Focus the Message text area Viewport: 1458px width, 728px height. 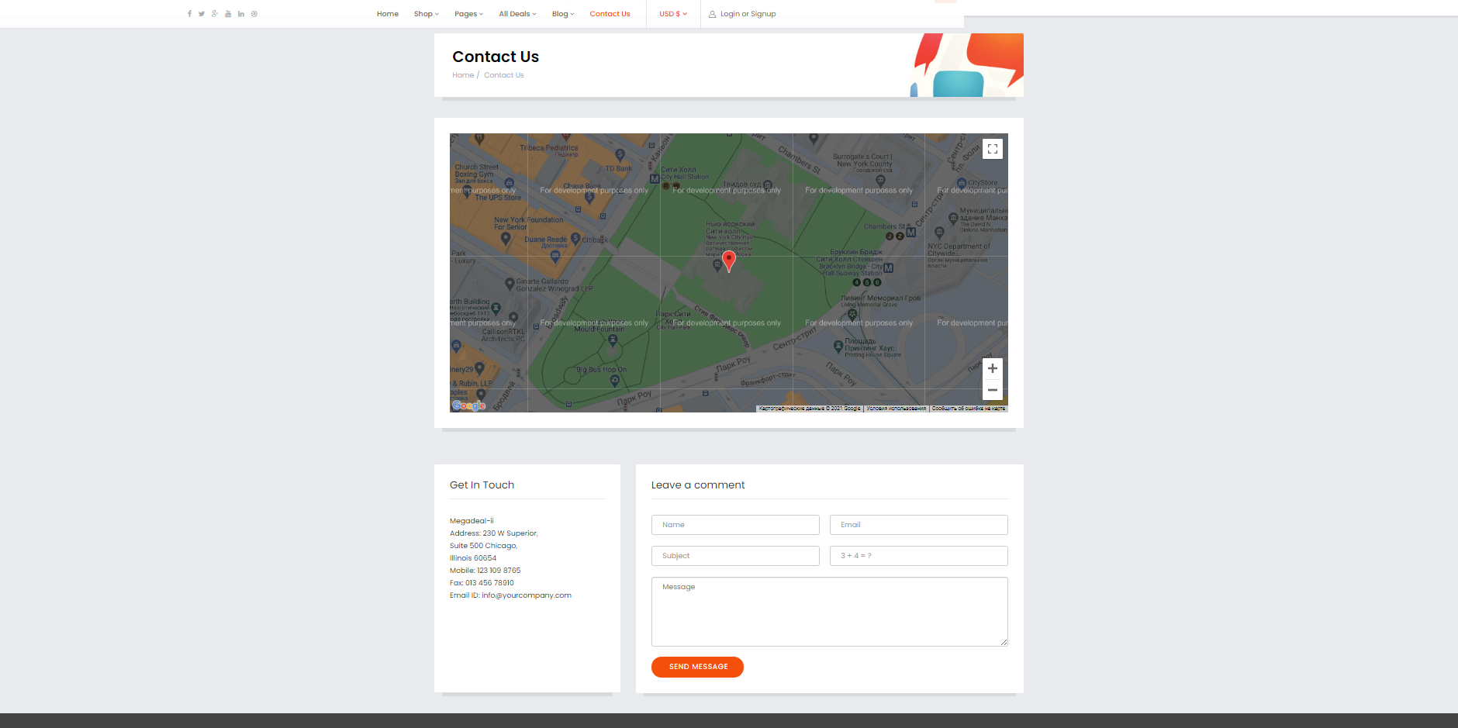[829, 612]
